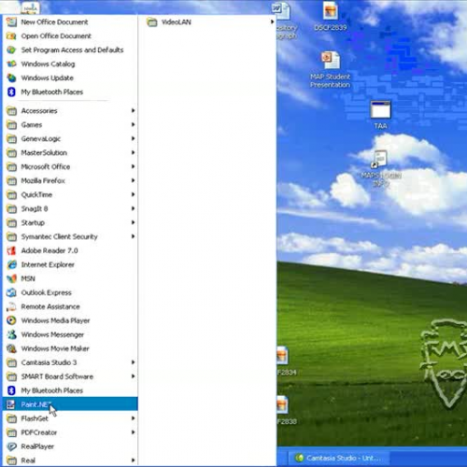Click the Set Program Access and Defaults icon
This screenshot has width=467, height=467.
pos(11,50)
